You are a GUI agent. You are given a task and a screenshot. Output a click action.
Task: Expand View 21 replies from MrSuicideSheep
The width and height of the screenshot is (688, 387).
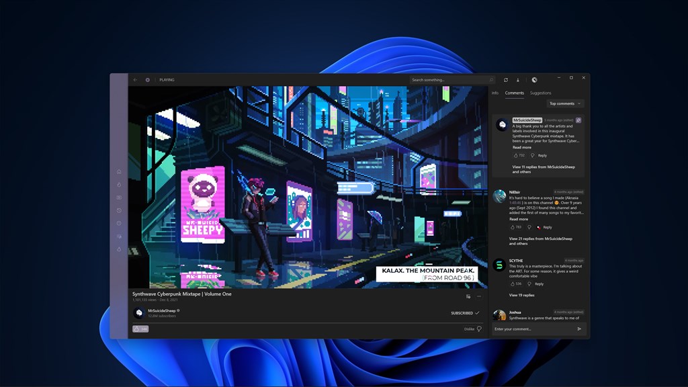coord(540,241)
